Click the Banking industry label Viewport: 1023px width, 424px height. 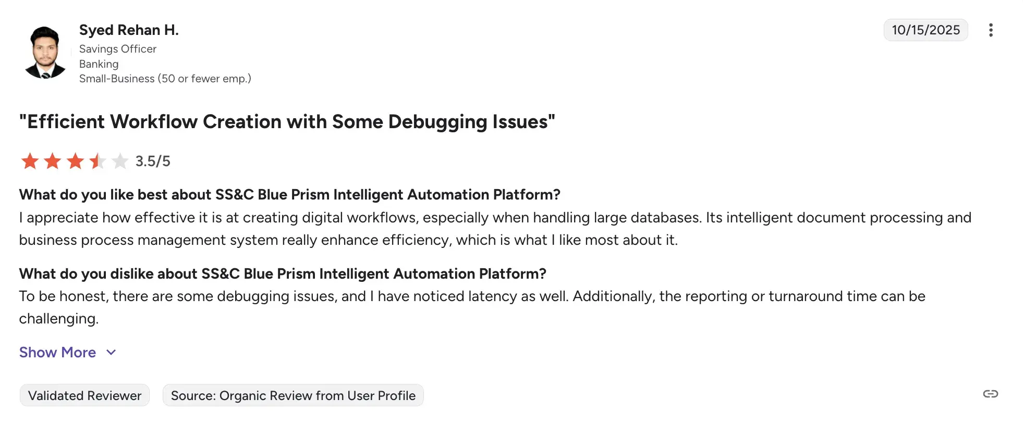(x=99, y=64)
